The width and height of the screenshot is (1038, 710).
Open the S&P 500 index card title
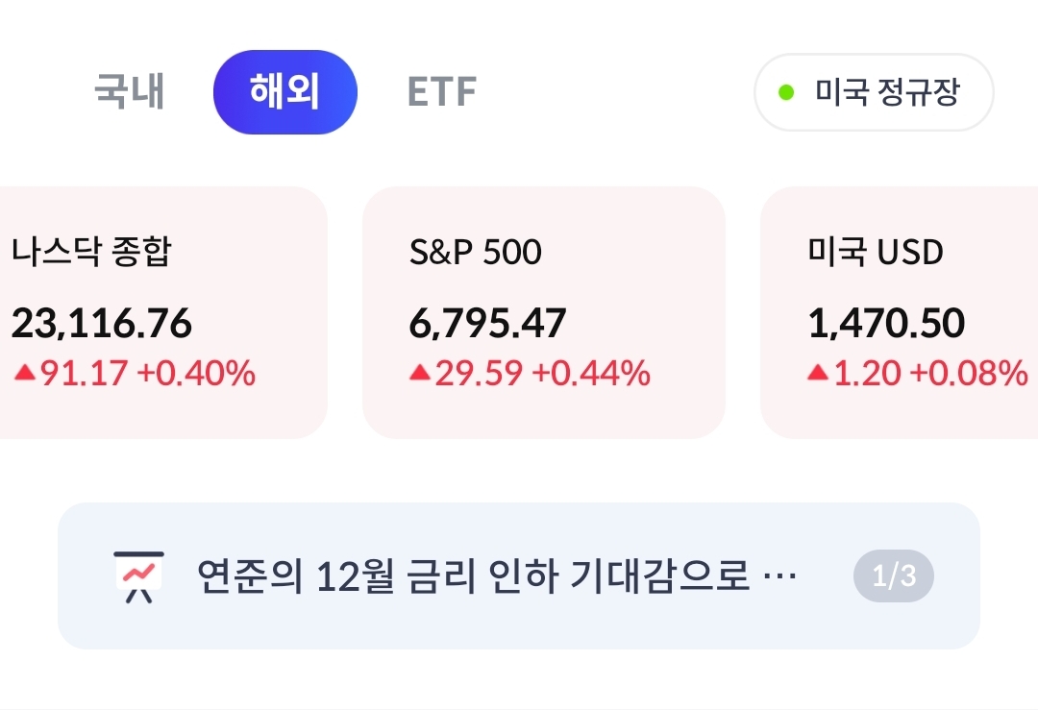(x=475, y=252)
